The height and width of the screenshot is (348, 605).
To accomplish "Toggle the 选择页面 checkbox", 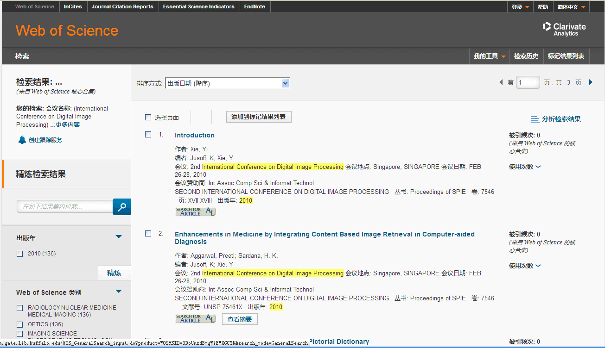I will click(148, 118).
